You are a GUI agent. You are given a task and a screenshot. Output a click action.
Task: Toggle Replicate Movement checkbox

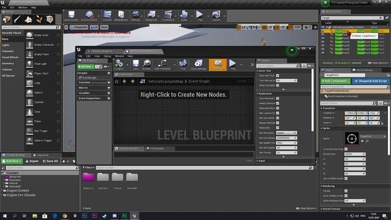[x=277, y=108]
